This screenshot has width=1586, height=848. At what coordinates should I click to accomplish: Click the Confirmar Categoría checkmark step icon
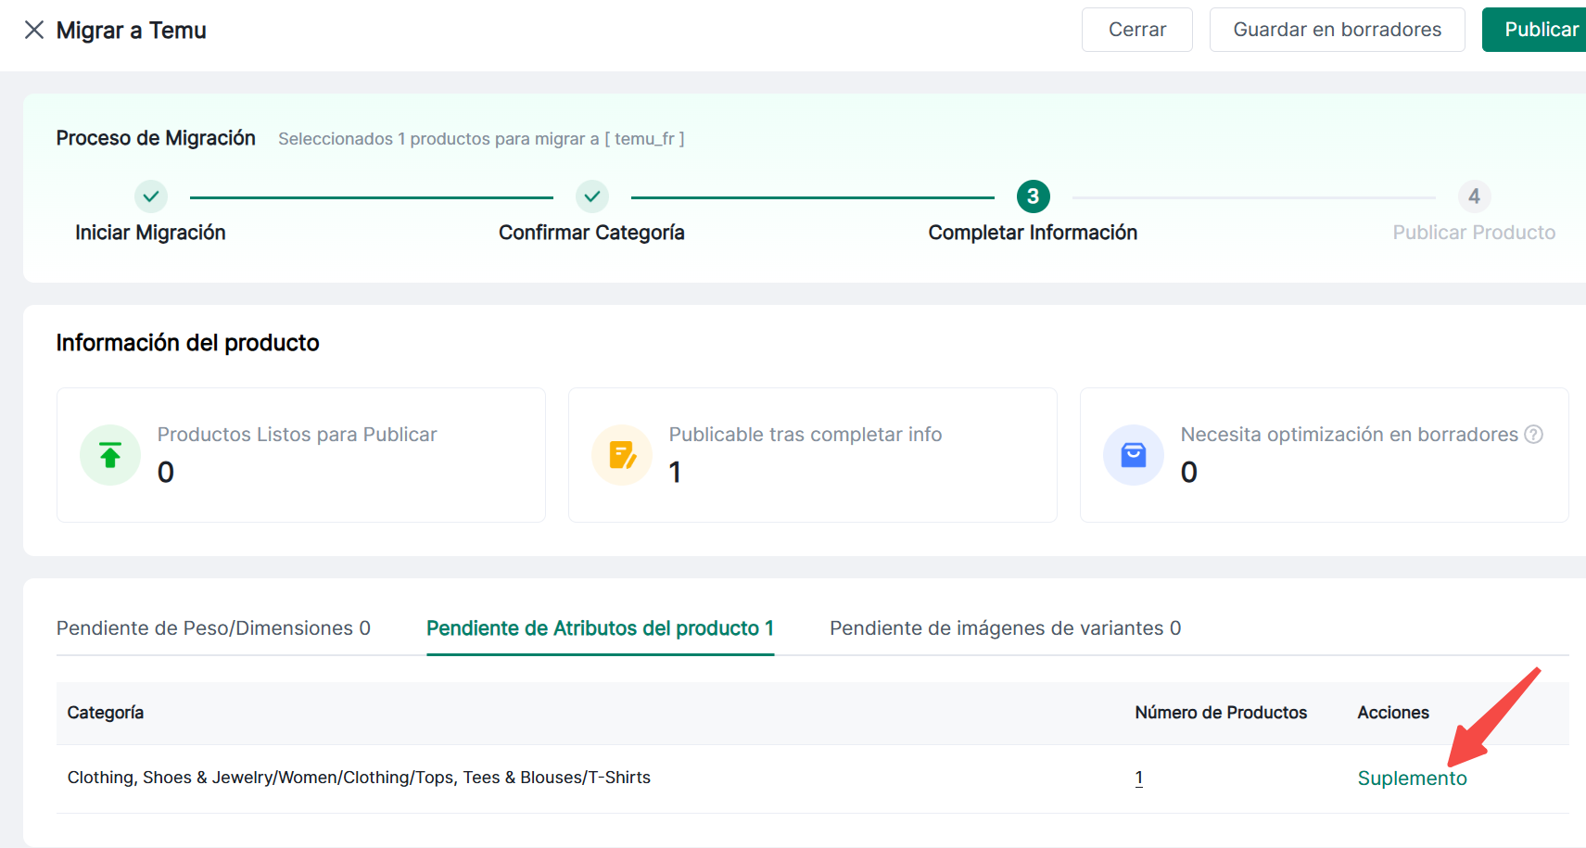pyautogui.click(x=592, y=196)
